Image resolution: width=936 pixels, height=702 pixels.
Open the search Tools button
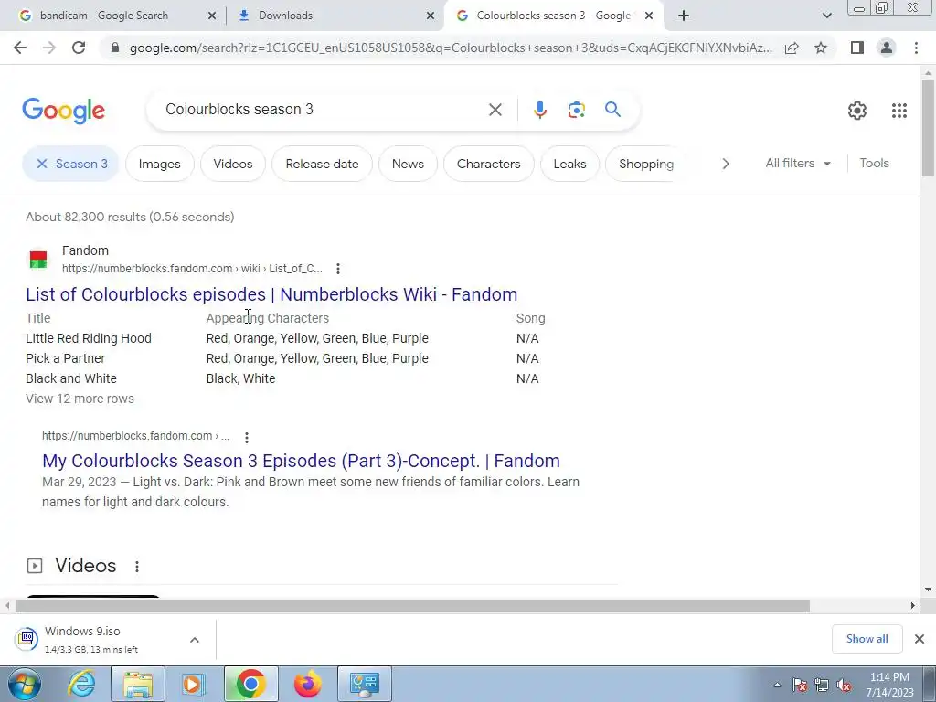[x=874, y=163]
